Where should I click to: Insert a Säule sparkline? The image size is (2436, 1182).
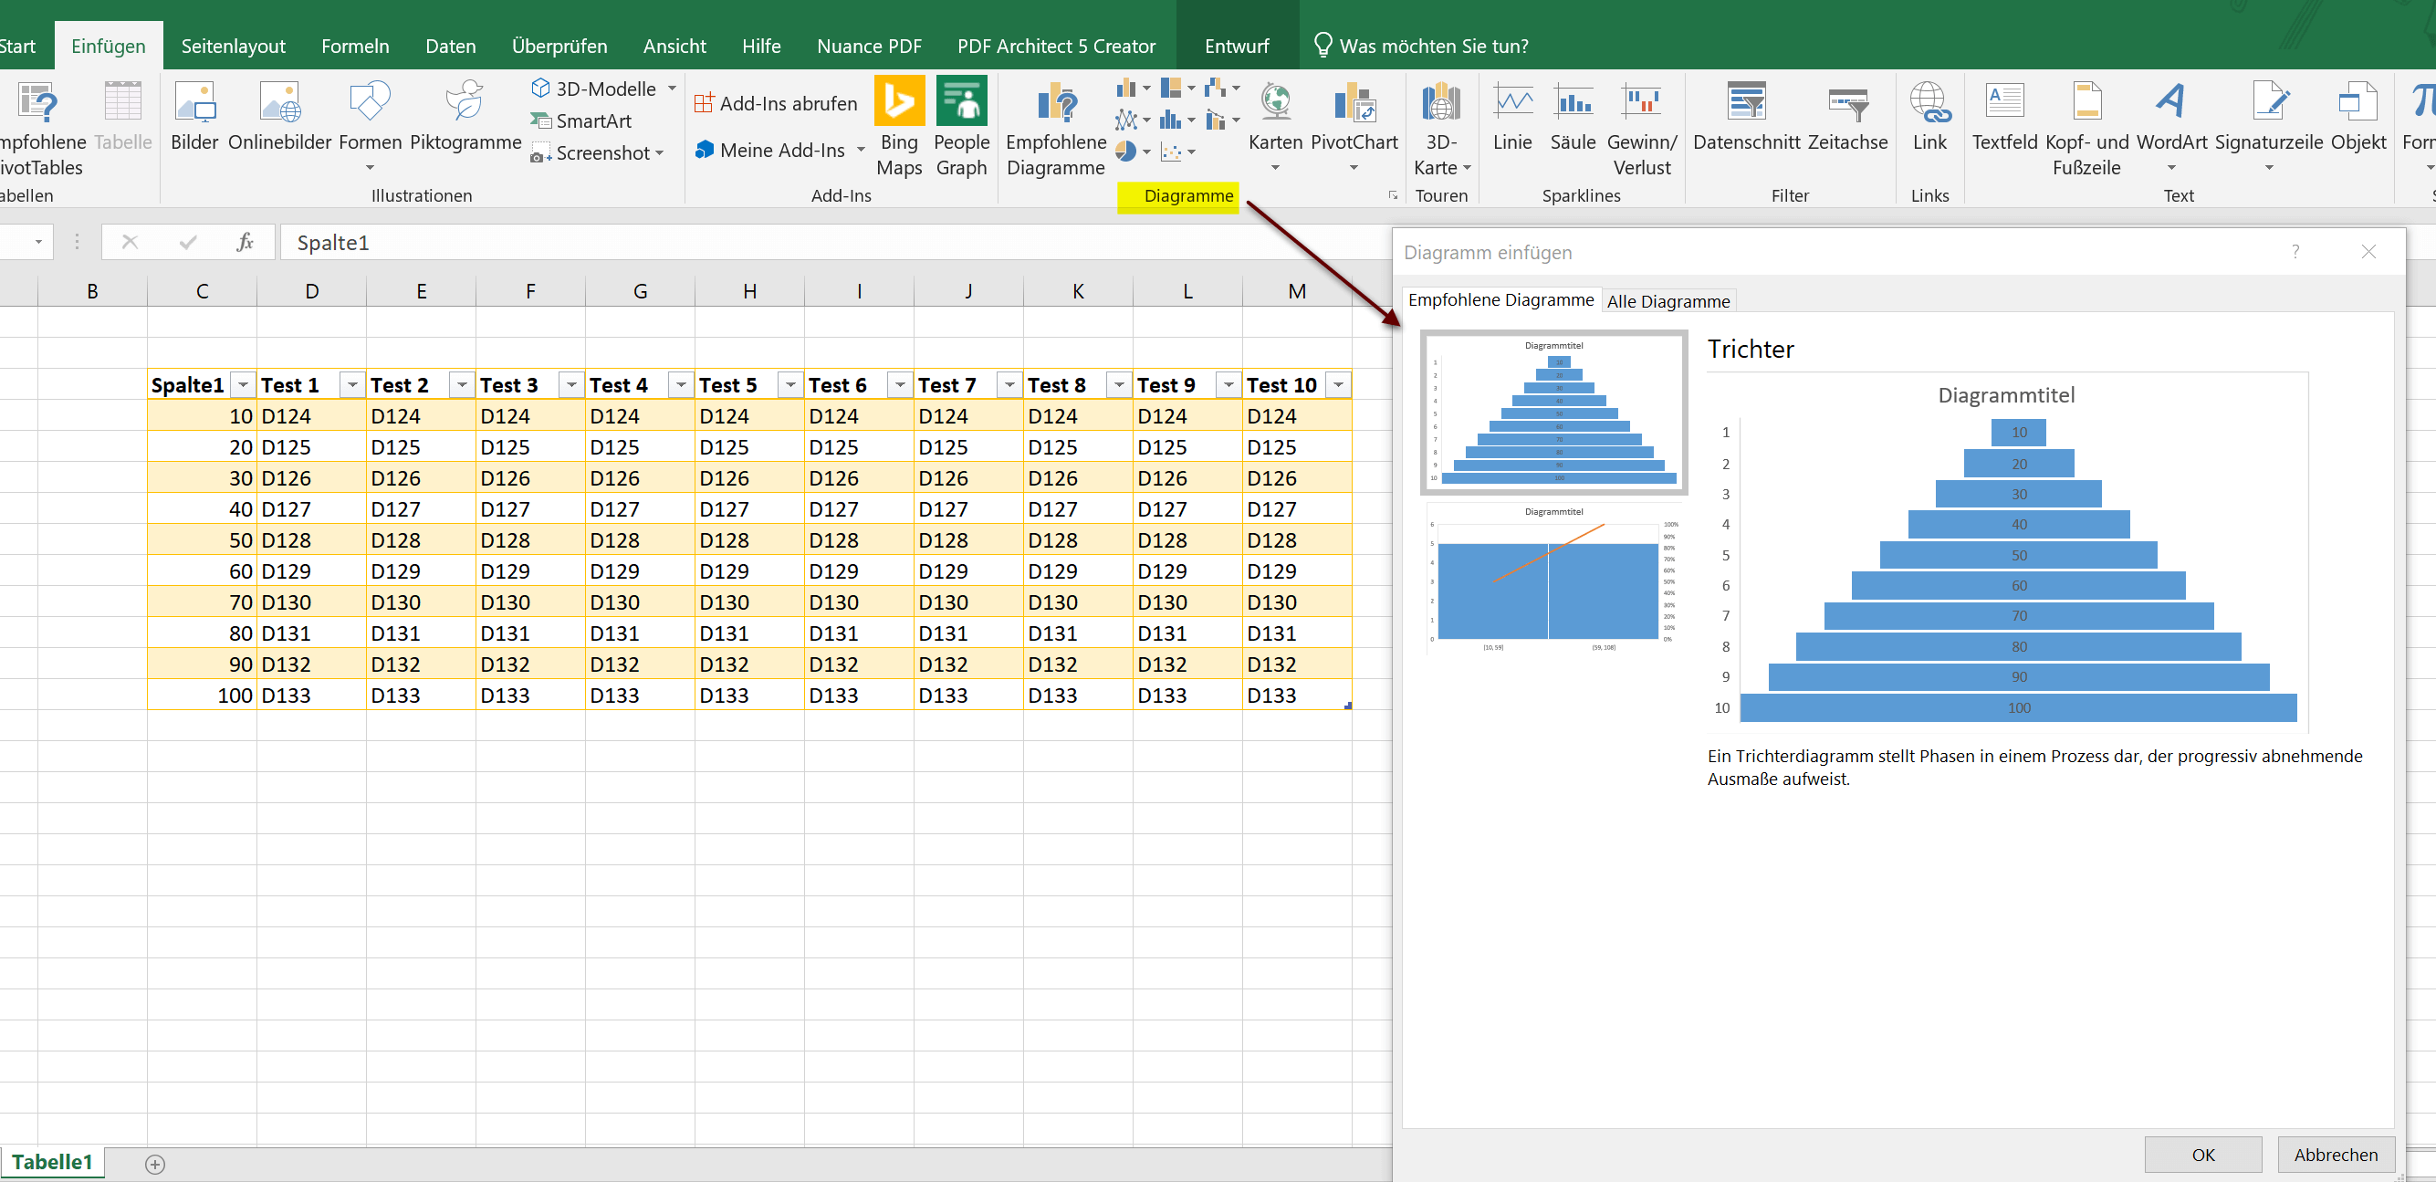[1573, 117]
